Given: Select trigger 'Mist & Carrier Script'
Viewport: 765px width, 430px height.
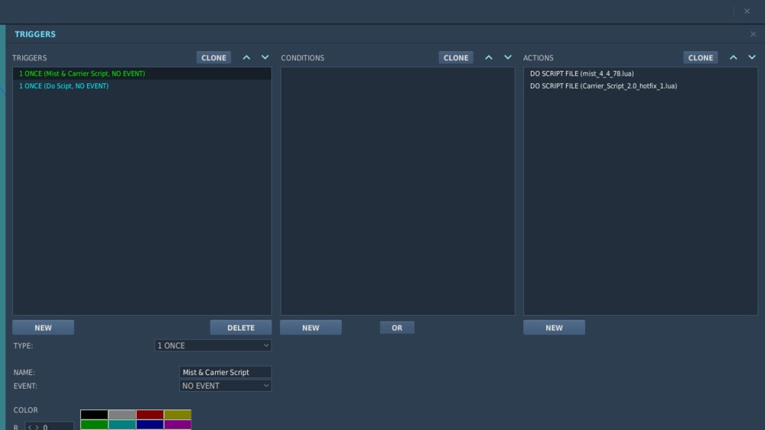Looking at the screenshot, I should [142, 73].
